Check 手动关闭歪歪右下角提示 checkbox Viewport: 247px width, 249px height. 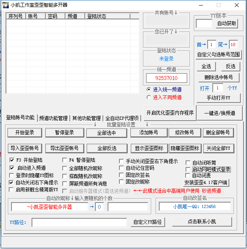coord(121,162)
